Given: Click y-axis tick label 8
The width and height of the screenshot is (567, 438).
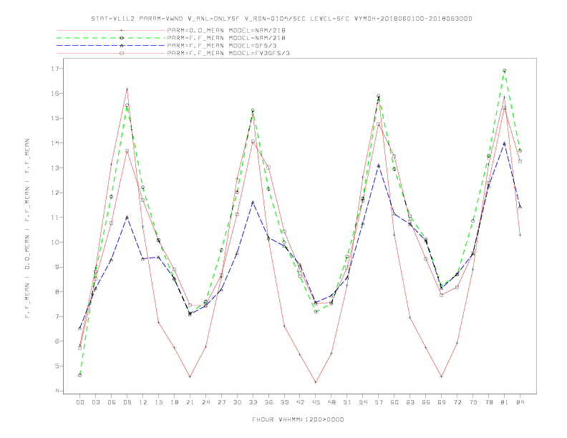Looking at the screenshot, I should (57, 291).
